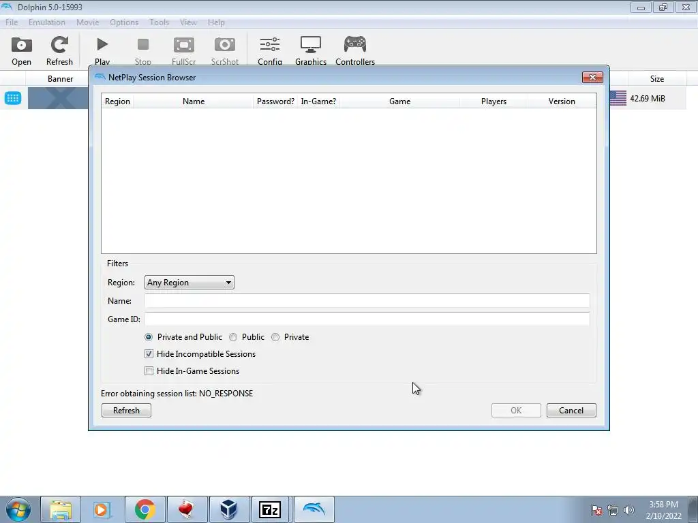Open the Windows Start button

pos(18,509)
